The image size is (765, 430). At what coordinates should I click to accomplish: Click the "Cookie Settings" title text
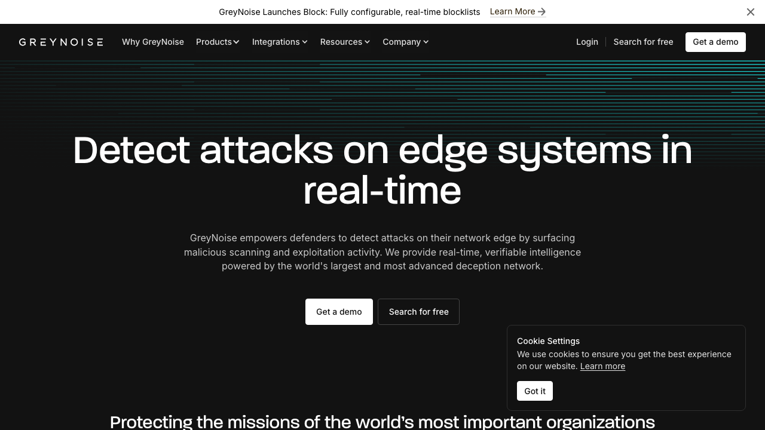tap(548, 341)
